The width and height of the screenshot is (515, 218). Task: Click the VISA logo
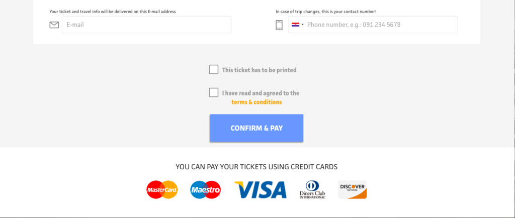pos(261,190)
